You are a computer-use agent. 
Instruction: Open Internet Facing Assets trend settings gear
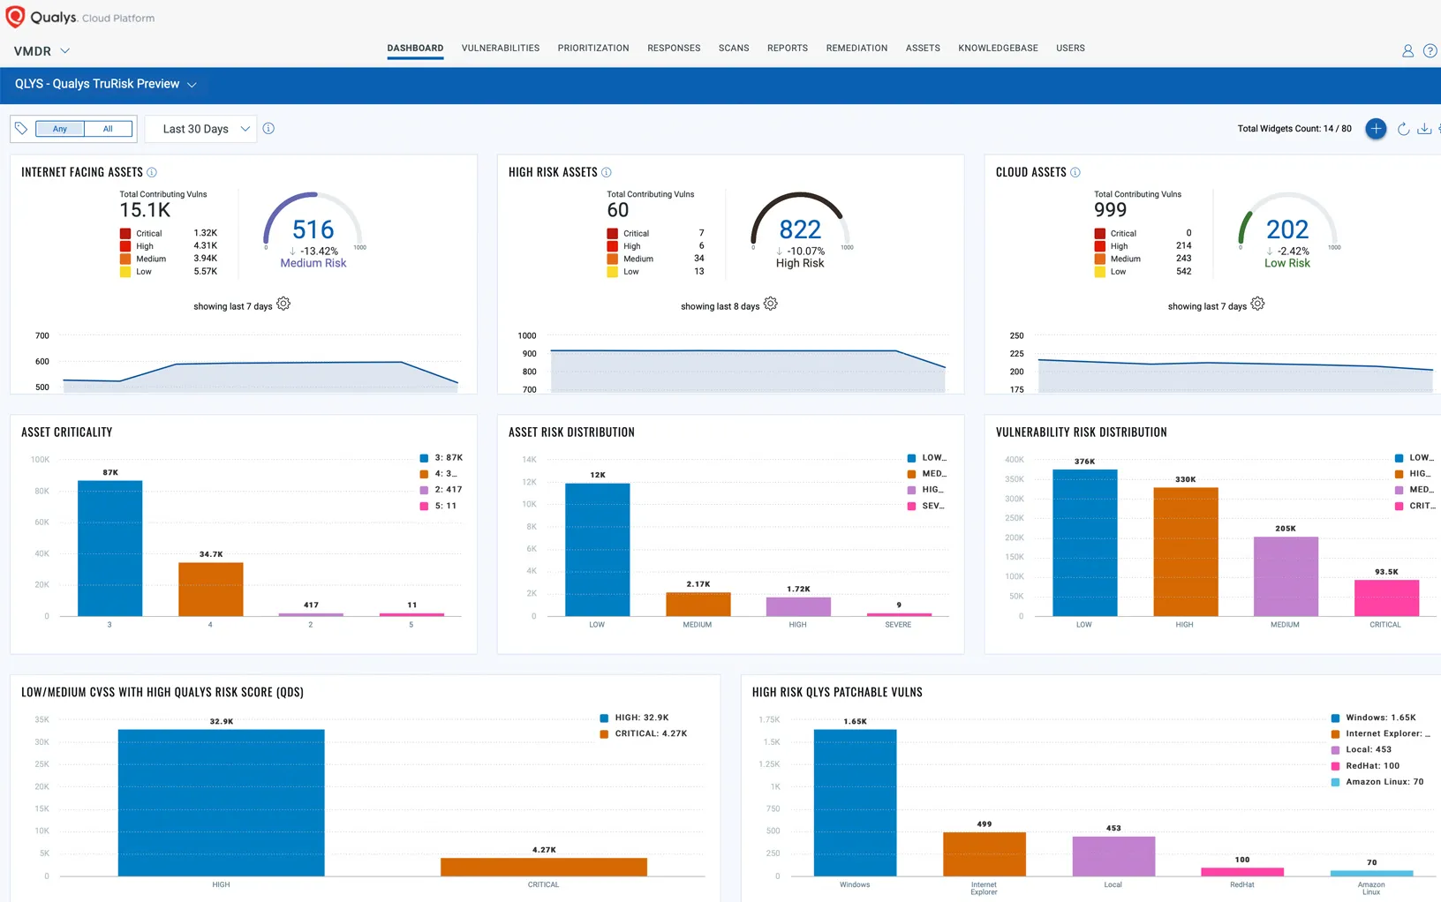283,304
